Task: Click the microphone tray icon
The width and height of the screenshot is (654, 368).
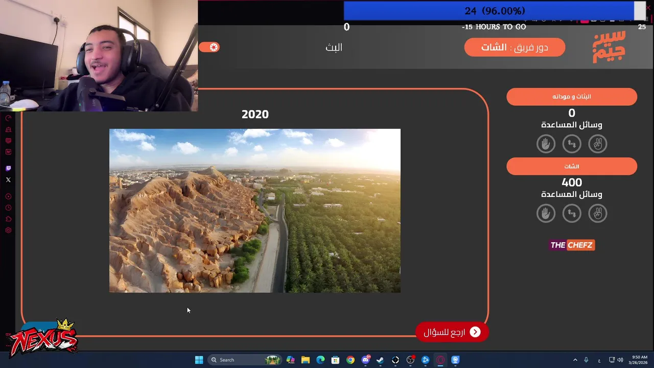Action: (586, 360)
